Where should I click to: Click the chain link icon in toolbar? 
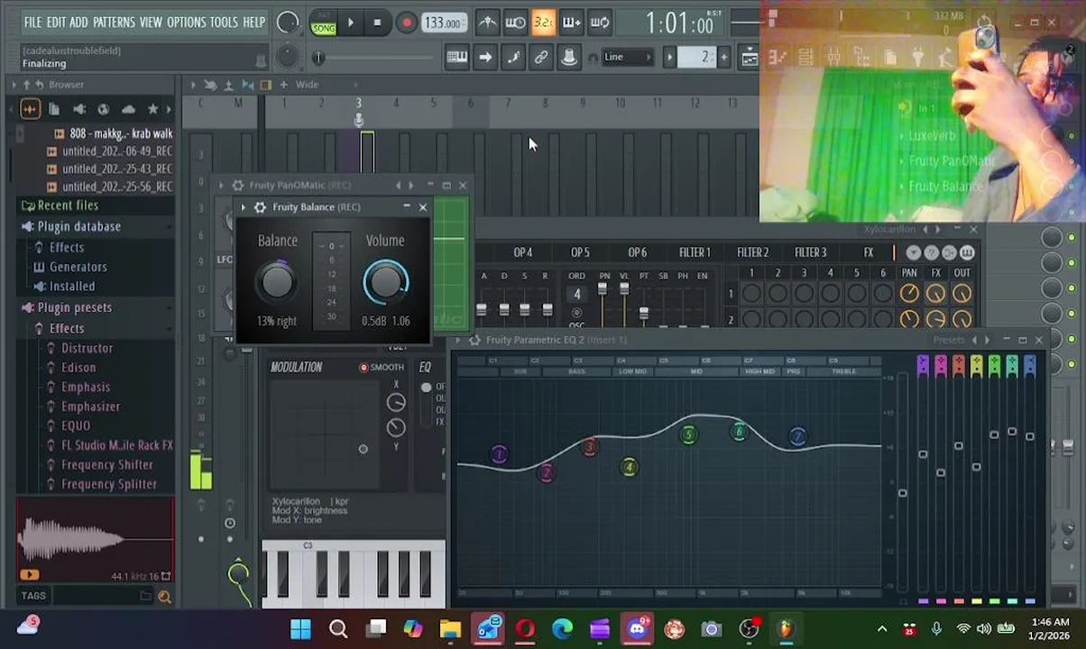point(541,58)
